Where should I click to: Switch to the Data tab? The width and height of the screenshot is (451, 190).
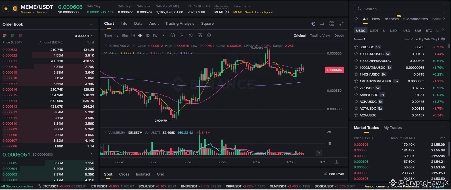pyautogui.click(x=138, y=24)
